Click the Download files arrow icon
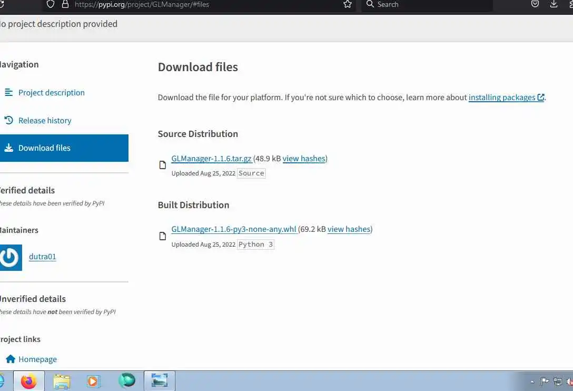The height and width of the screenshot is (391, 573). pos(9,148)
